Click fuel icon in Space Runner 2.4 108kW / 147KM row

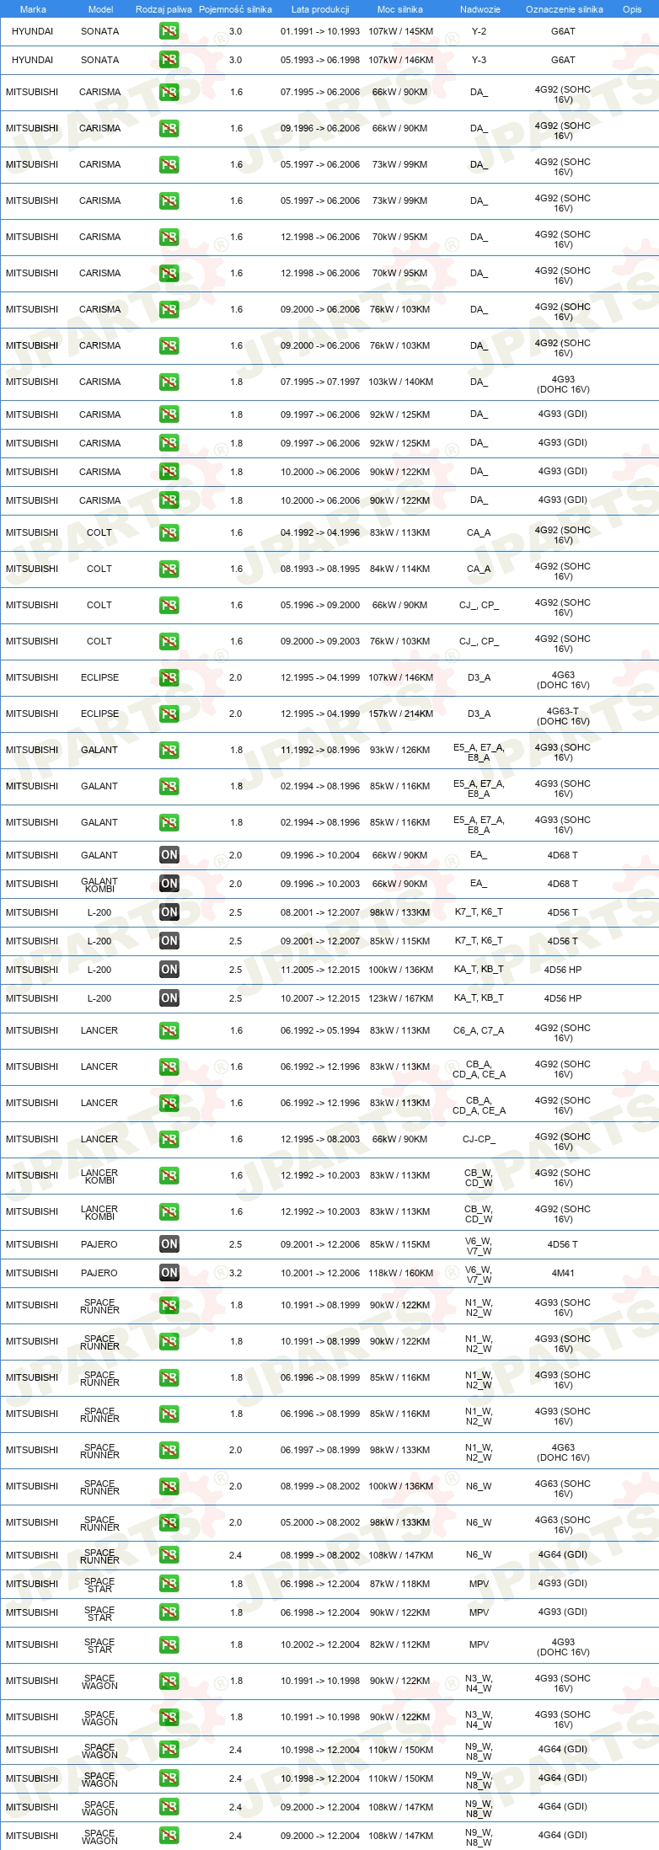tap(169, 1555)
